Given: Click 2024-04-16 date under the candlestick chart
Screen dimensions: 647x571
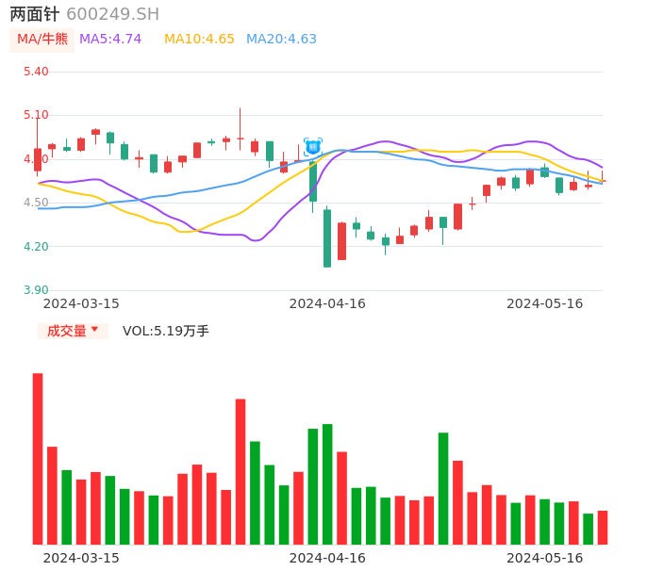Looking at the screenshot, I should (x=327, y=303).
